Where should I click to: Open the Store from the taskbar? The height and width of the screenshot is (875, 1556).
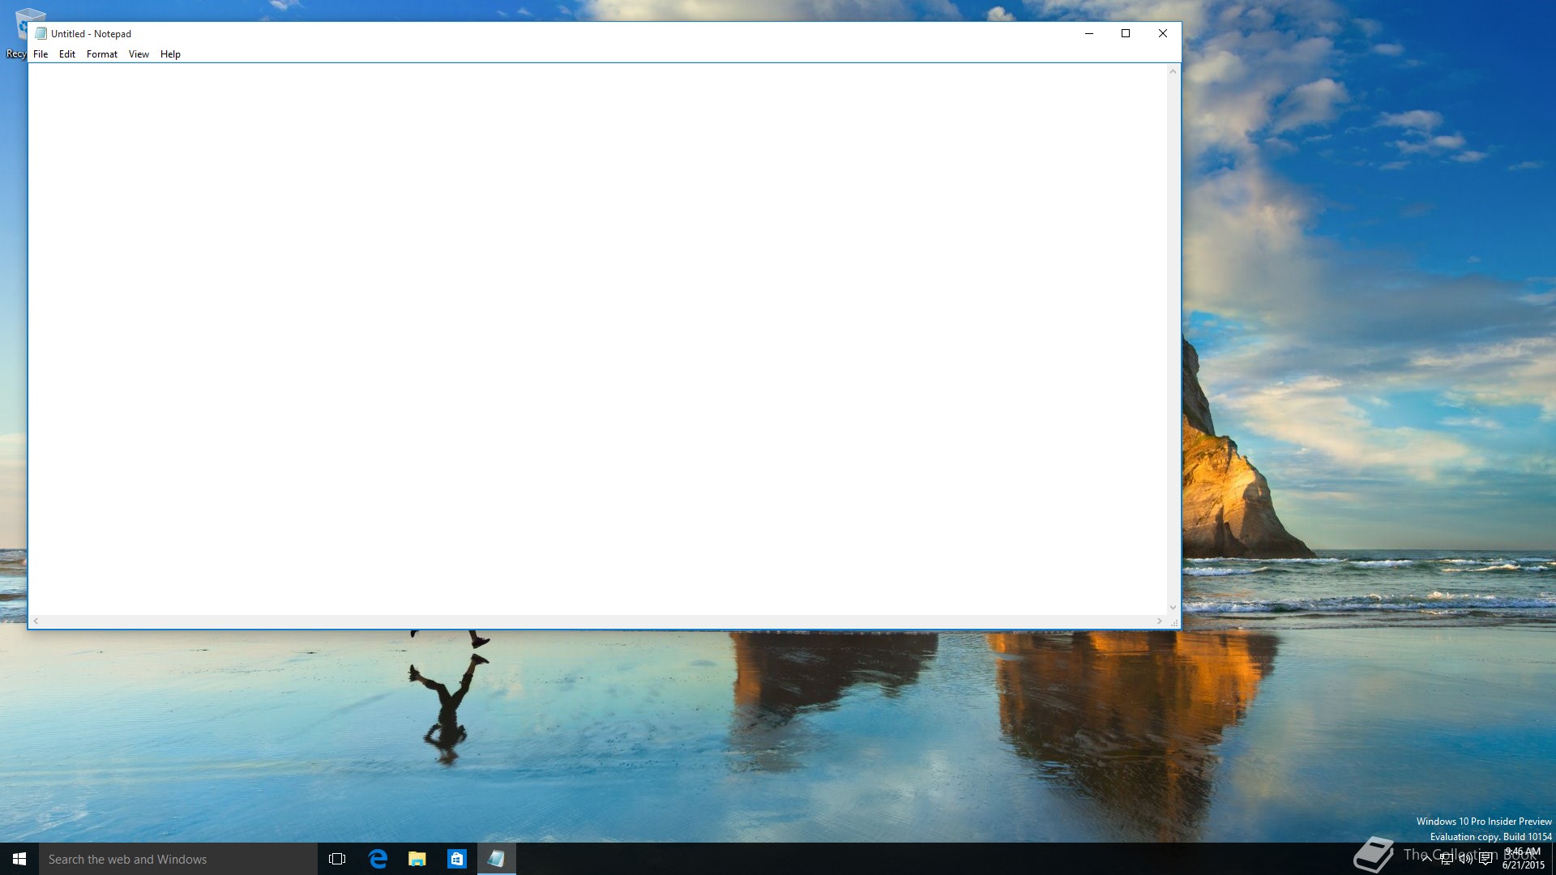pyautogui.click(x=457, y=859)
